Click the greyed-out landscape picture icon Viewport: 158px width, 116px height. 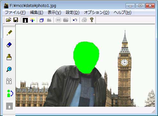click(x=66, y=20)
